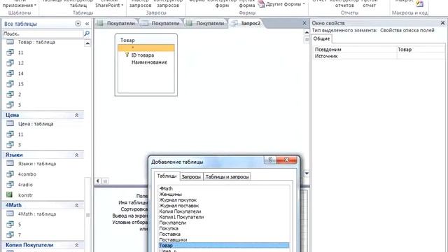Screen dimensions: 448x252
Task: Collapse the navigation pane with double chevron
Action: 87,24
